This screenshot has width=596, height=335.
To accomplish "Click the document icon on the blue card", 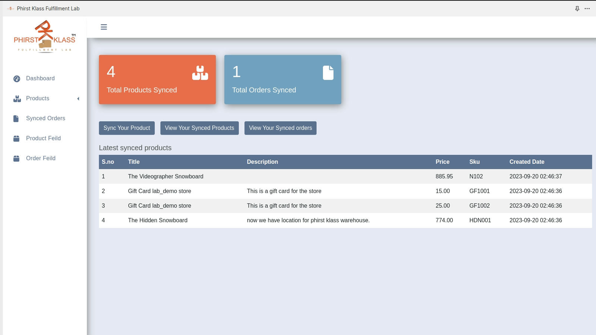I will tap(328, 73).
